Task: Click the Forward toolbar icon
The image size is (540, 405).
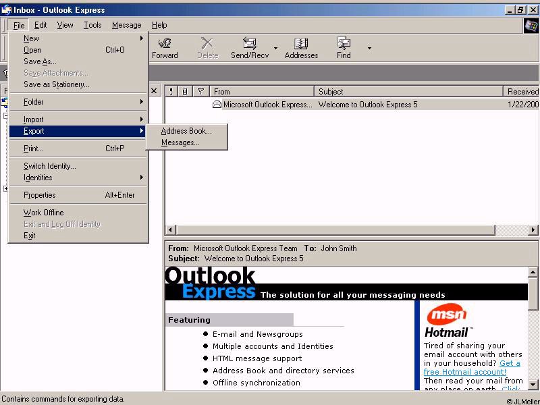Action: tap(164, 44)
